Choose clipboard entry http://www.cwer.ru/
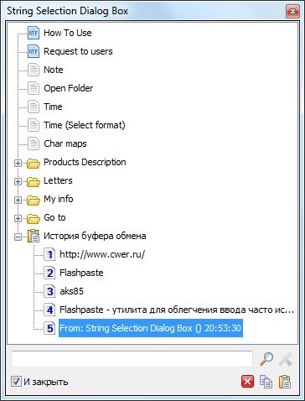305x401 pixels. point(102,254)
